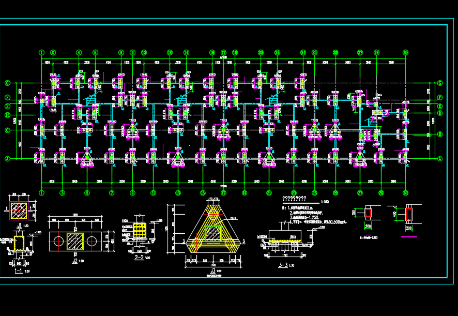
Task: Click axis bubble 12 on the top grid
Action: [170, 53]
